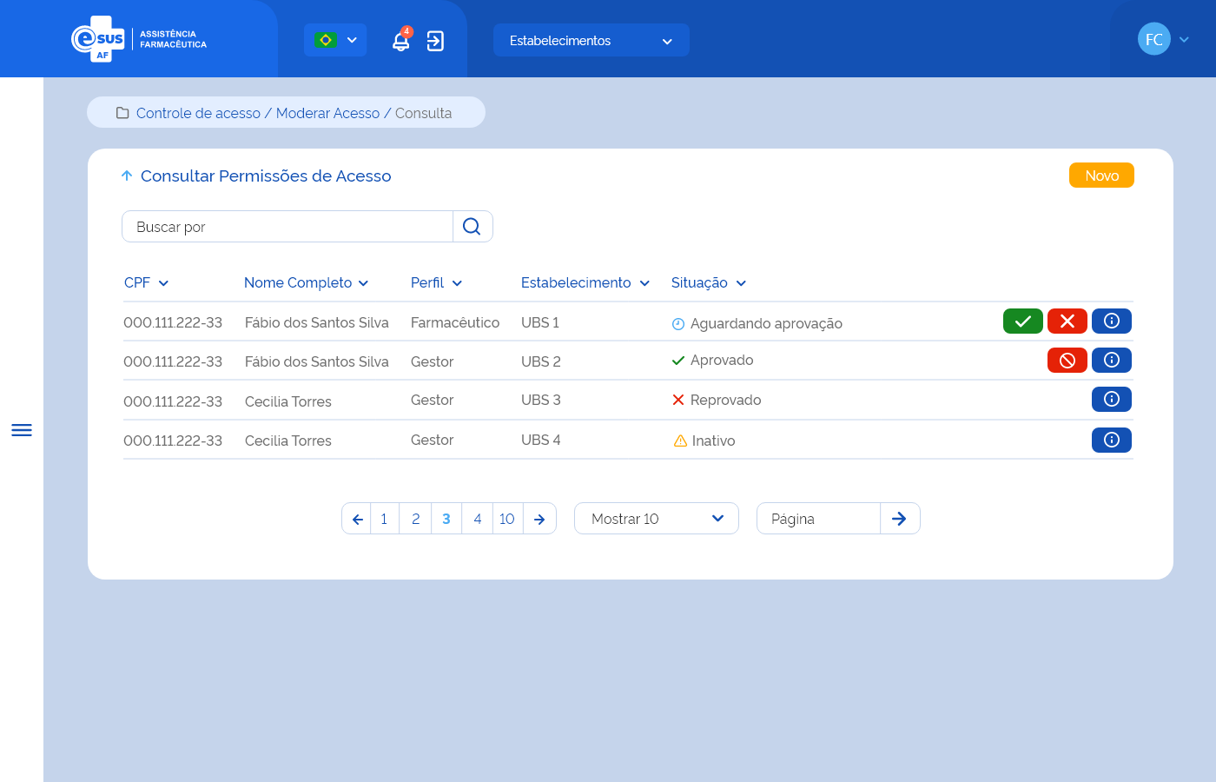Click the logout exit icon
This screenshot has height=782, width=1216.
click(435, 41)
